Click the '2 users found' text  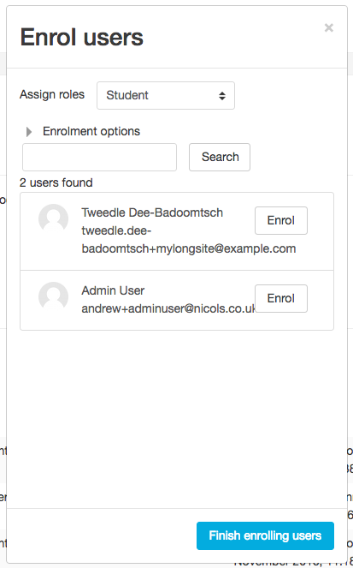click(x=56, y=182)
